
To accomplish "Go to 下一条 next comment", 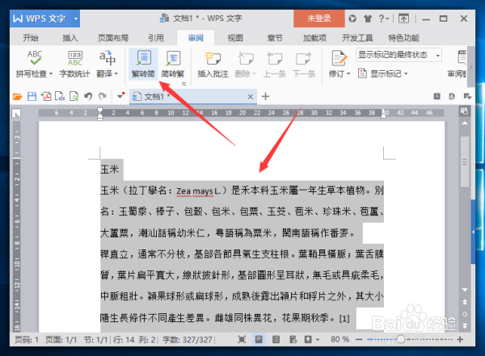I will click(x=304, y=65).
